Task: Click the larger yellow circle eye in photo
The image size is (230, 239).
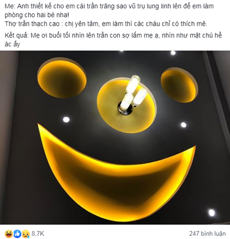Action: click(x=62, y=78)
